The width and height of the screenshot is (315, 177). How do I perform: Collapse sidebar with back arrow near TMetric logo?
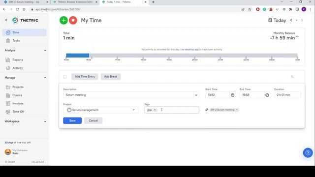[x=6, y=20]
